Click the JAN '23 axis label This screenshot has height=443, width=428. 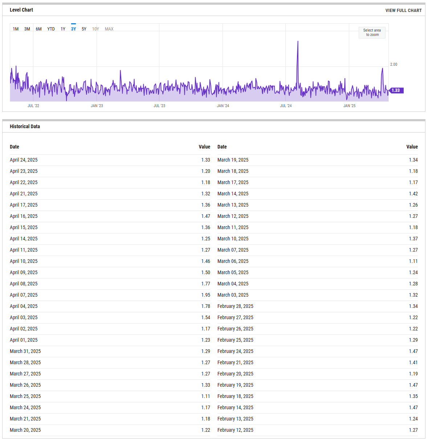click(97, 106)
